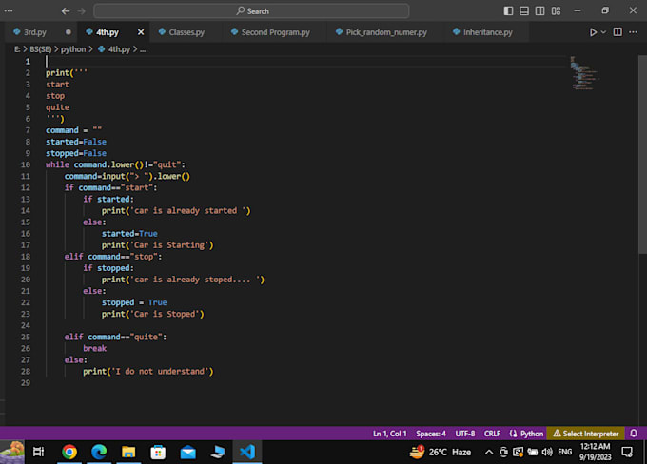The width and height of the screenshot is (647, 464).
Task: Select the 4th.py tab
Action: pos(107,32)
